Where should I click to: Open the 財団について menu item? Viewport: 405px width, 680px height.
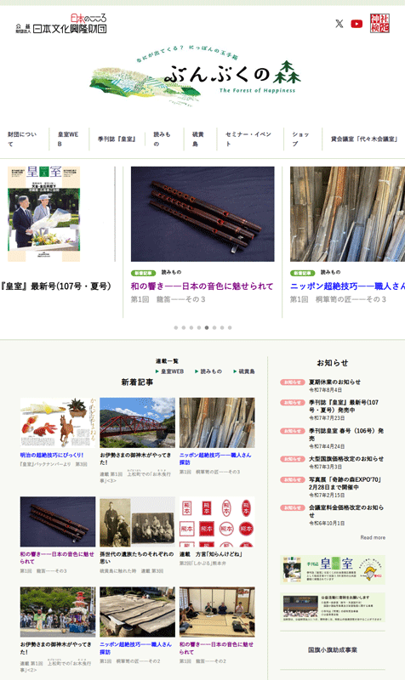click(22, 139)
